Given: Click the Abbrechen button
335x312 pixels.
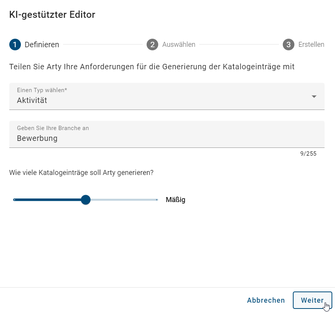Looking at the screenshot, I should pyautogui.click(x=266, y=300).
